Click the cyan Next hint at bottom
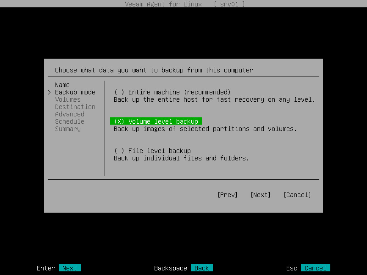The width and height of the screenshot is (367, 275). [x=70, y=268]
